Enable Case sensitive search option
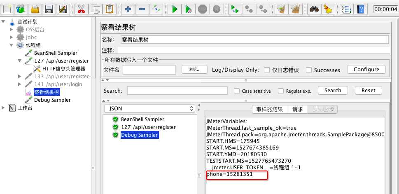 pyautogui.click(x=237, y=91)
